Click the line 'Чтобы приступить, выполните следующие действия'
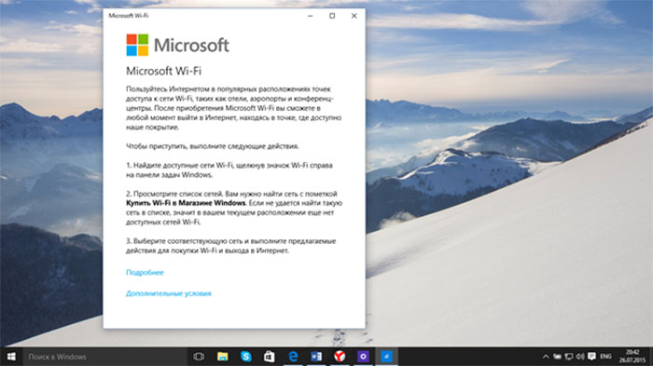 coord(213,146)
